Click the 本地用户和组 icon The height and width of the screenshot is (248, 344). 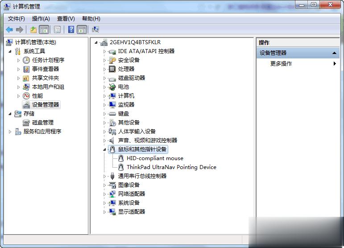26,87
